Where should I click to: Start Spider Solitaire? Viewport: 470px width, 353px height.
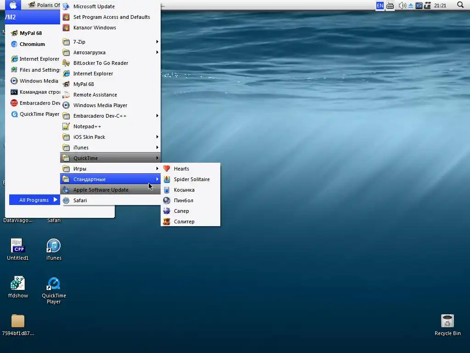tap(190, 179)
